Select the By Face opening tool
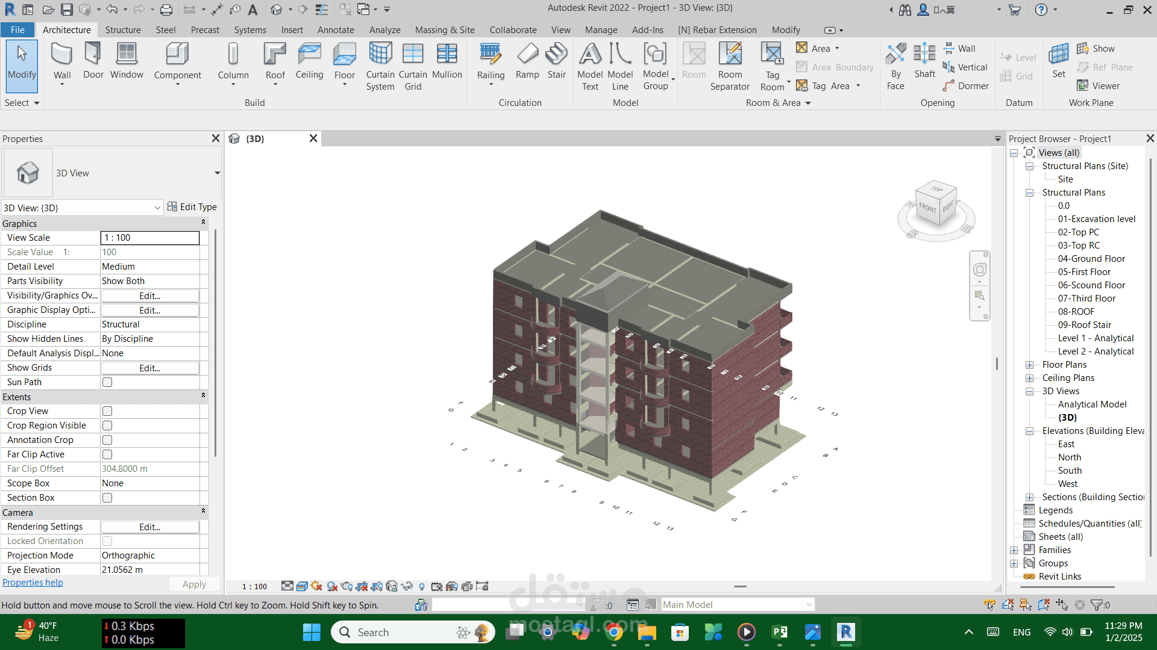 click(x=895, y=66)
